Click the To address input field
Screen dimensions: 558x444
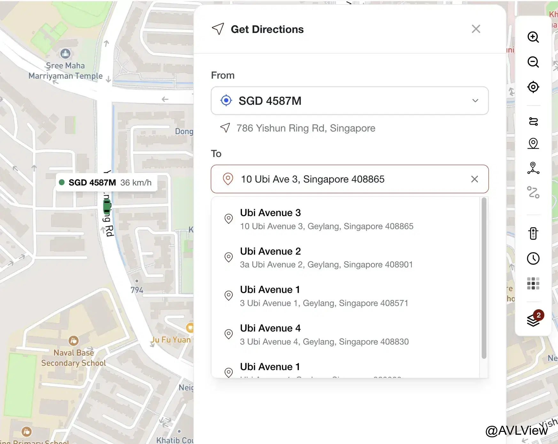(350, 179)
